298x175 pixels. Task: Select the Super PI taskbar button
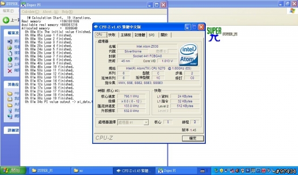point(176,171)
